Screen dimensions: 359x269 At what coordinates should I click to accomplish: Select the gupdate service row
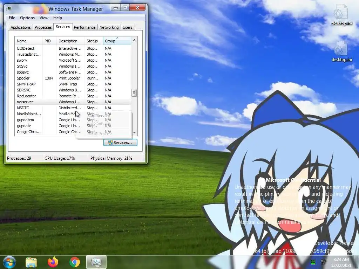73,126
